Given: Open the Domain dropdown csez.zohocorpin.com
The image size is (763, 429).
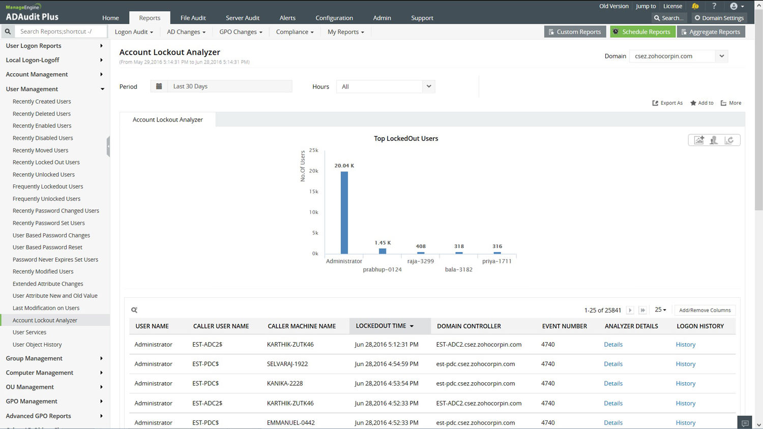Looking at the screenshot, I should (x=678, y=56).
